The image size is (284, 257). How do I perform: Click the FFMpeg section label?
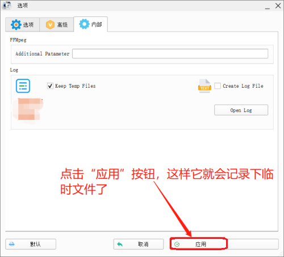point(18,40)
